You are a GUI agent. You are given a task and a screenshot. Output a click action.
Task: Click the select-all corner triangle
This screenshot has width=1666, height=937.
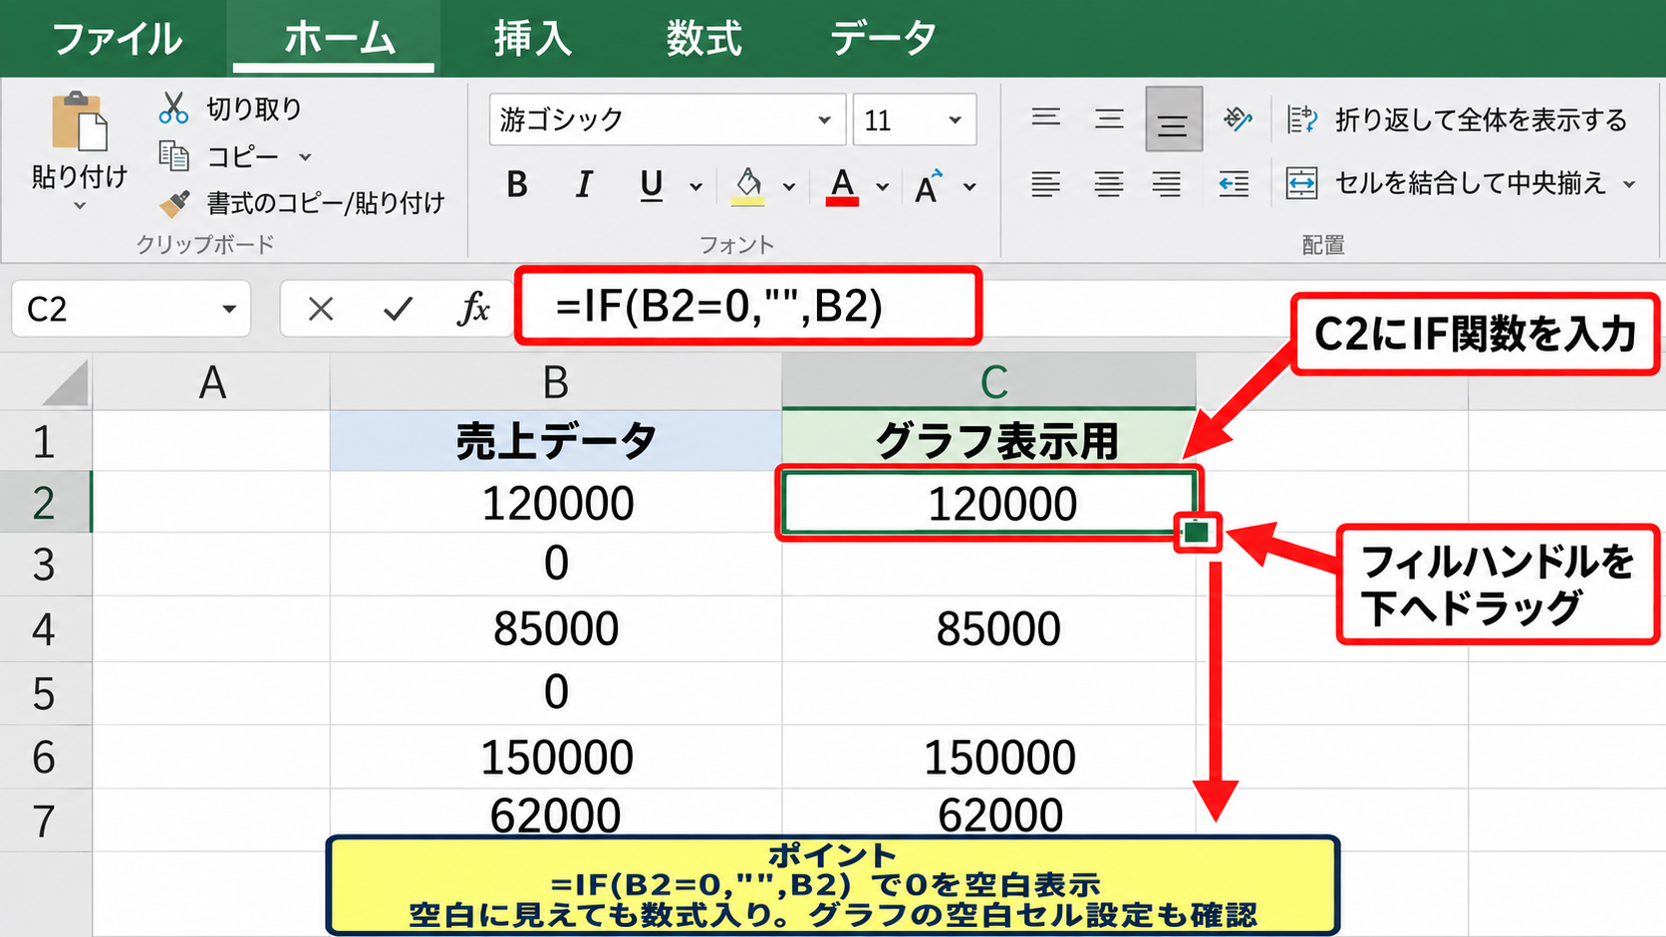[x=66, y=383]
